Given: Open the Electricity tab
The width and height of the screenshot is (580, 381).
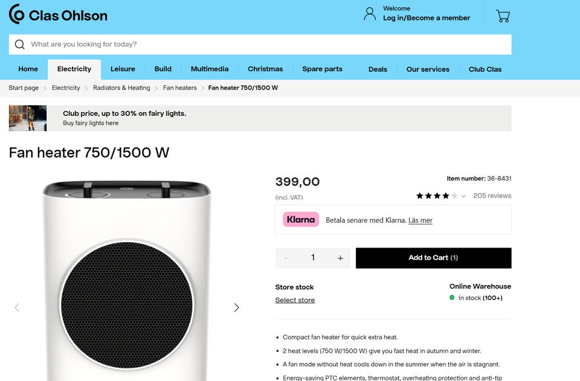Looking at the screenshot, I should [74, 69].
